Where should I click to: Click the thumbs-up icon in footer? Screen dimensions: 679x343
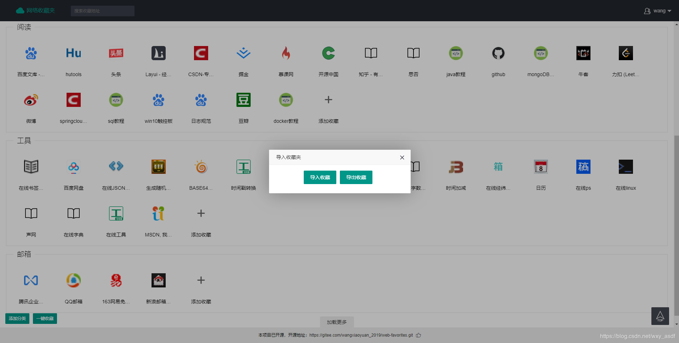coord(418,335)
